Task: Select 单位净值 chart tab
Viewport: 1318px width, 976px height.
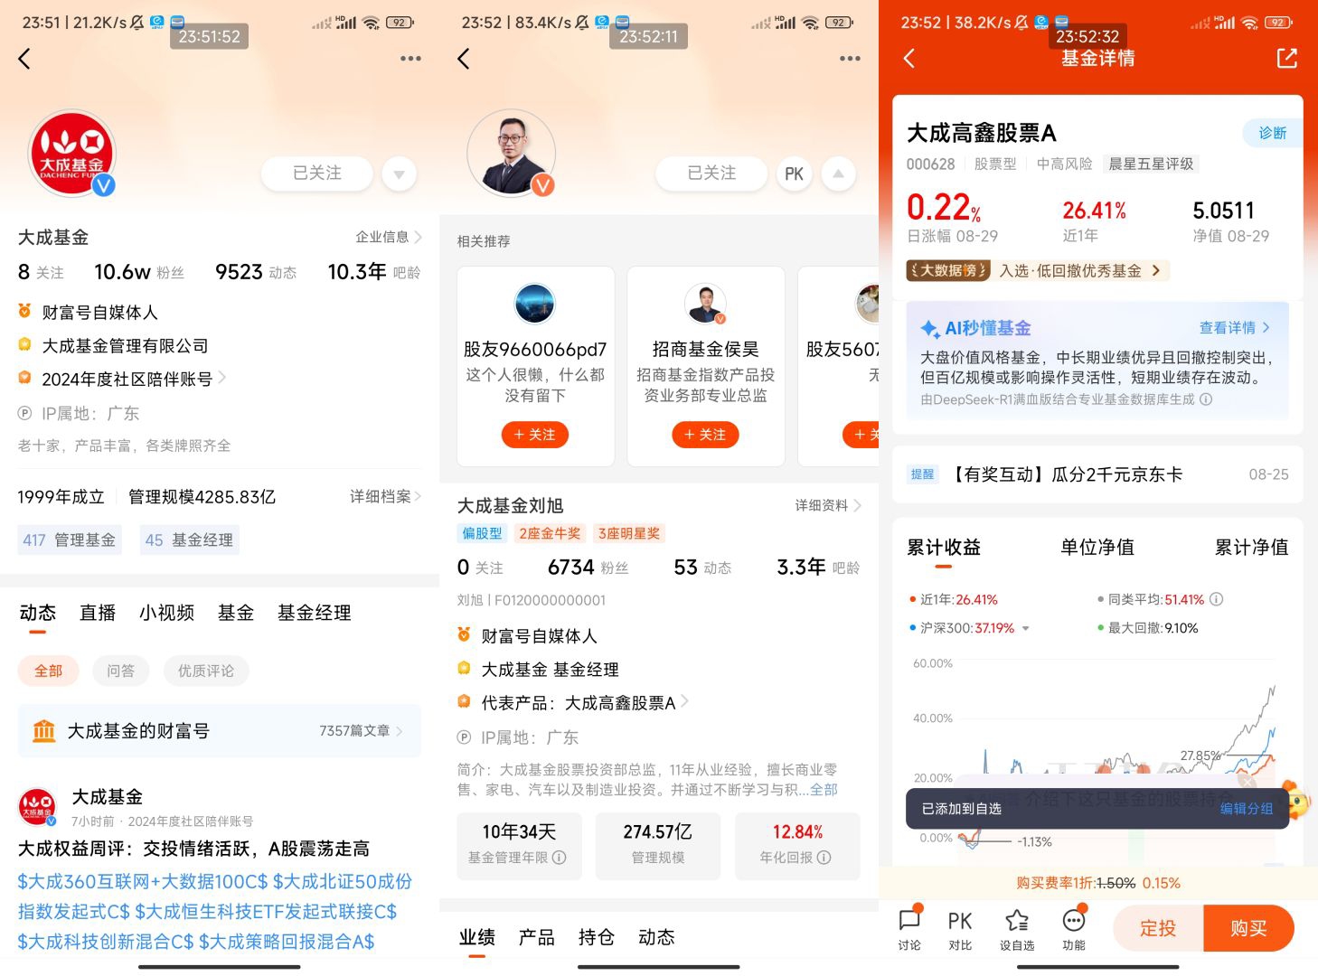Action: click(x=1097, y=547)
